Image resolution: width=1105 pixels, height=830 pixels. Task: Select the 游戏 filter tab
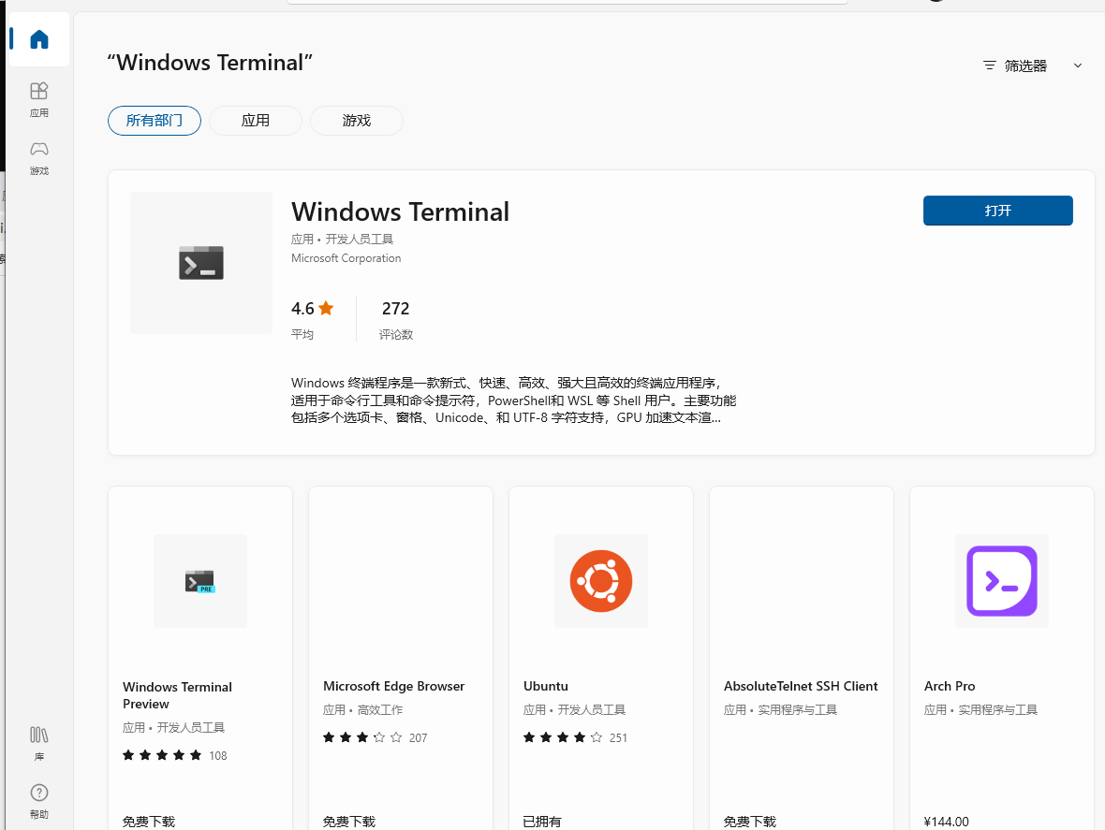pos(357,121)
